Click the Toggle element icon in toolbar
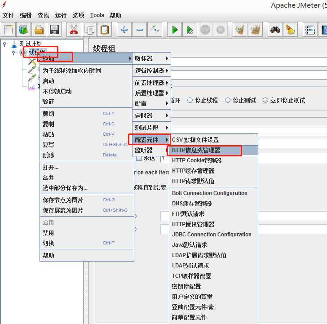327x324 pixels. pos(155,30)
